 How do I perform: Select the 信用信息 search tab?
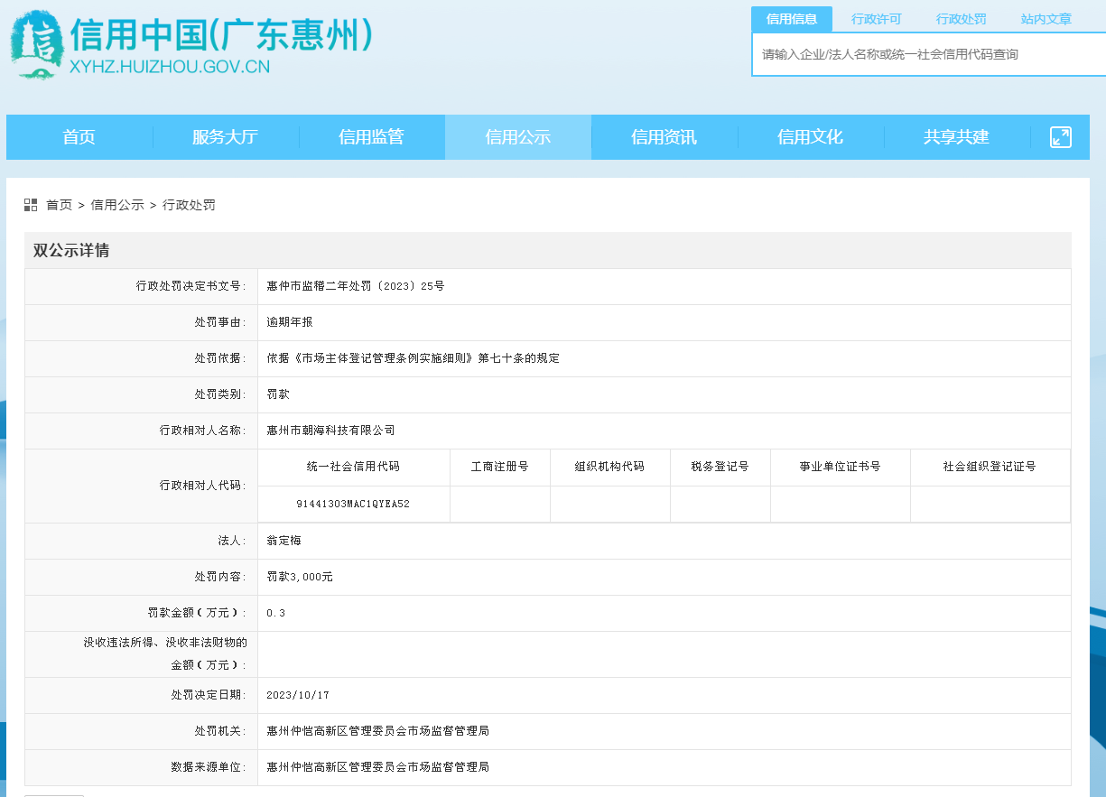point(792,19)
